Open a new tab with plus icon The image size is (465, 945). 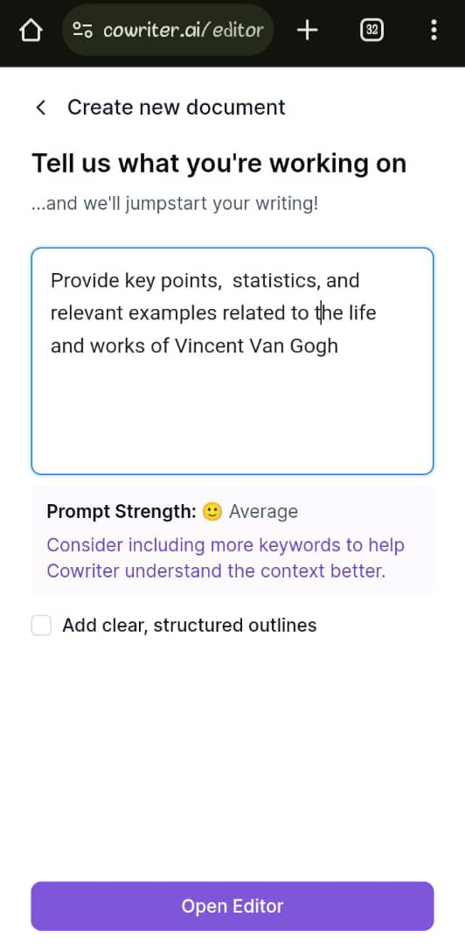click(307, 30)
